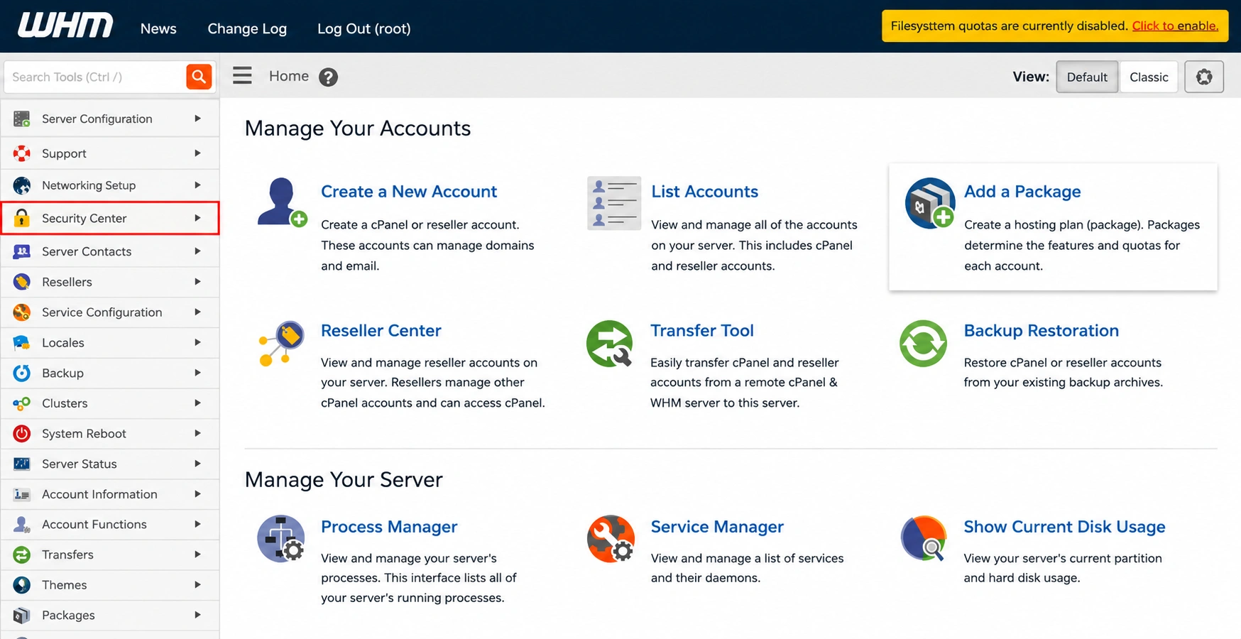Click the Security Center padlock icon
Viewport: 1241px width, 639px height.
22,218
